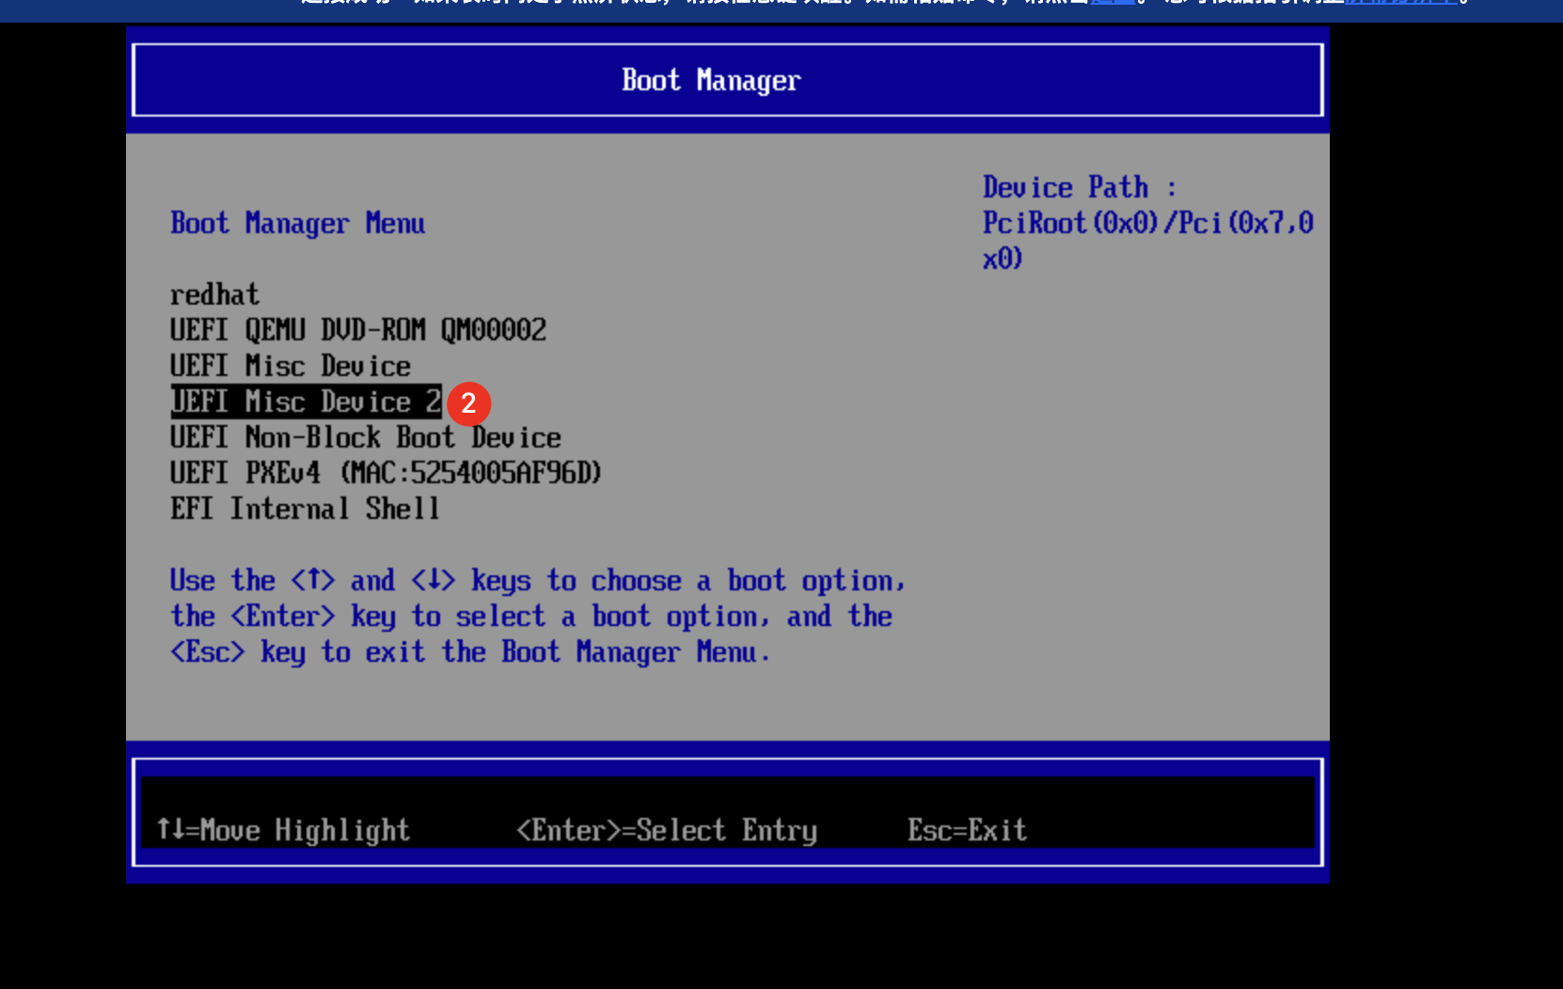The width and height of the screenshot is (1563, 989).
Task: Choose the UEFI Misc Device entry
Action: click(x=290, y=366)
